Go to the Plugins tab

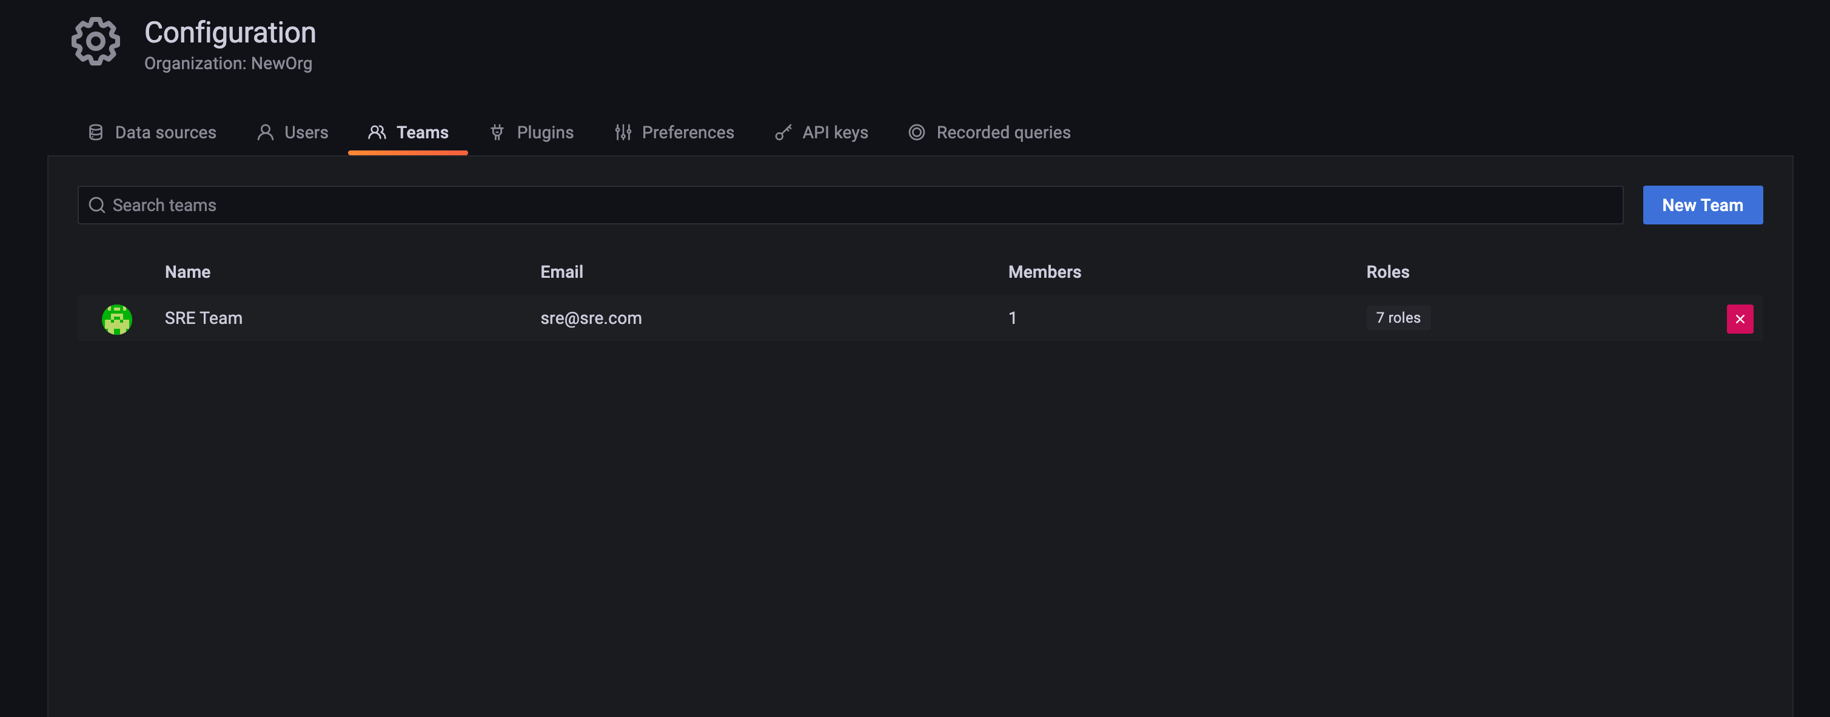[544, 133]
